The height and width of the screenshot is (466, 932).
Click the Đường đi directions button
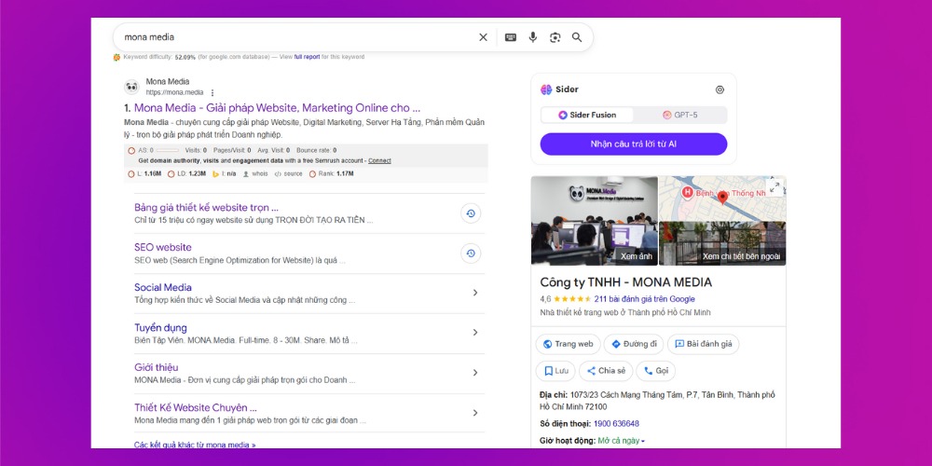point(634,344)
